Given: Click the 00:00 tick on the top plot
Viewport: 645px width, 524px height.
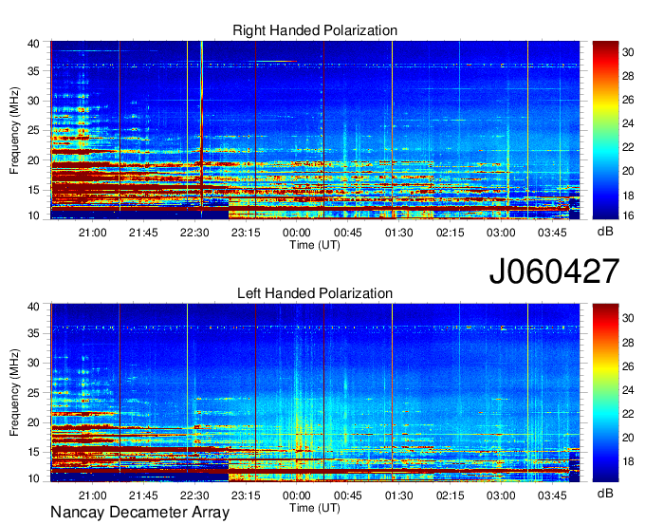Looking at the screenshot, I should (297, 233).
